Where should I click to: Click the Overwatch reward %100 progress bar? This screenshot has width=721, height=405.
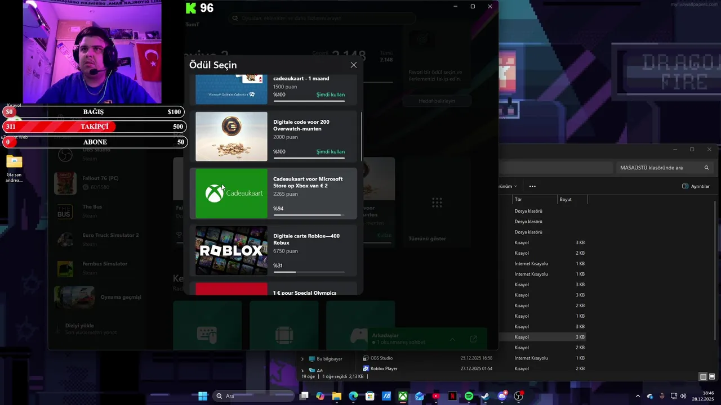[x=309, y=158]
